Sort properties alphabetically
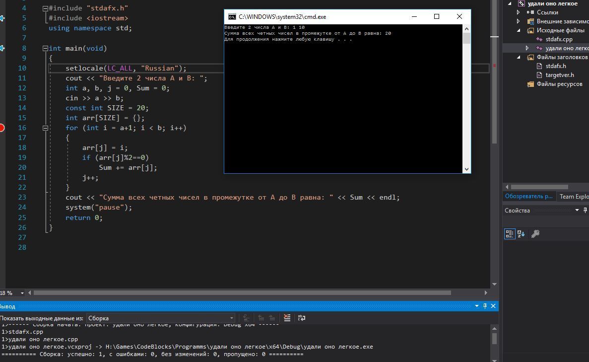This screenshot has width=589, height=362. coord(521,234)
